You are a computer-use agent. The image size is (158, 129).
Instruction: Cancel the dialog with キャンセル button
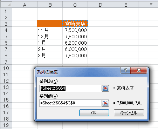click(x=129, y=113)
